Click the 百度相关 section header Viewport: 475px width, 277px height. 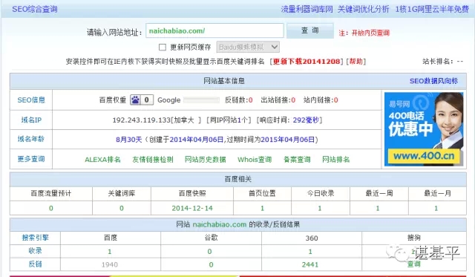click(x=238, y=179)
